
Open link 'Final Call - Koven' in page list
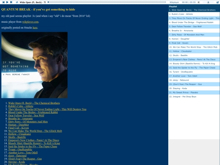point(18,128)
